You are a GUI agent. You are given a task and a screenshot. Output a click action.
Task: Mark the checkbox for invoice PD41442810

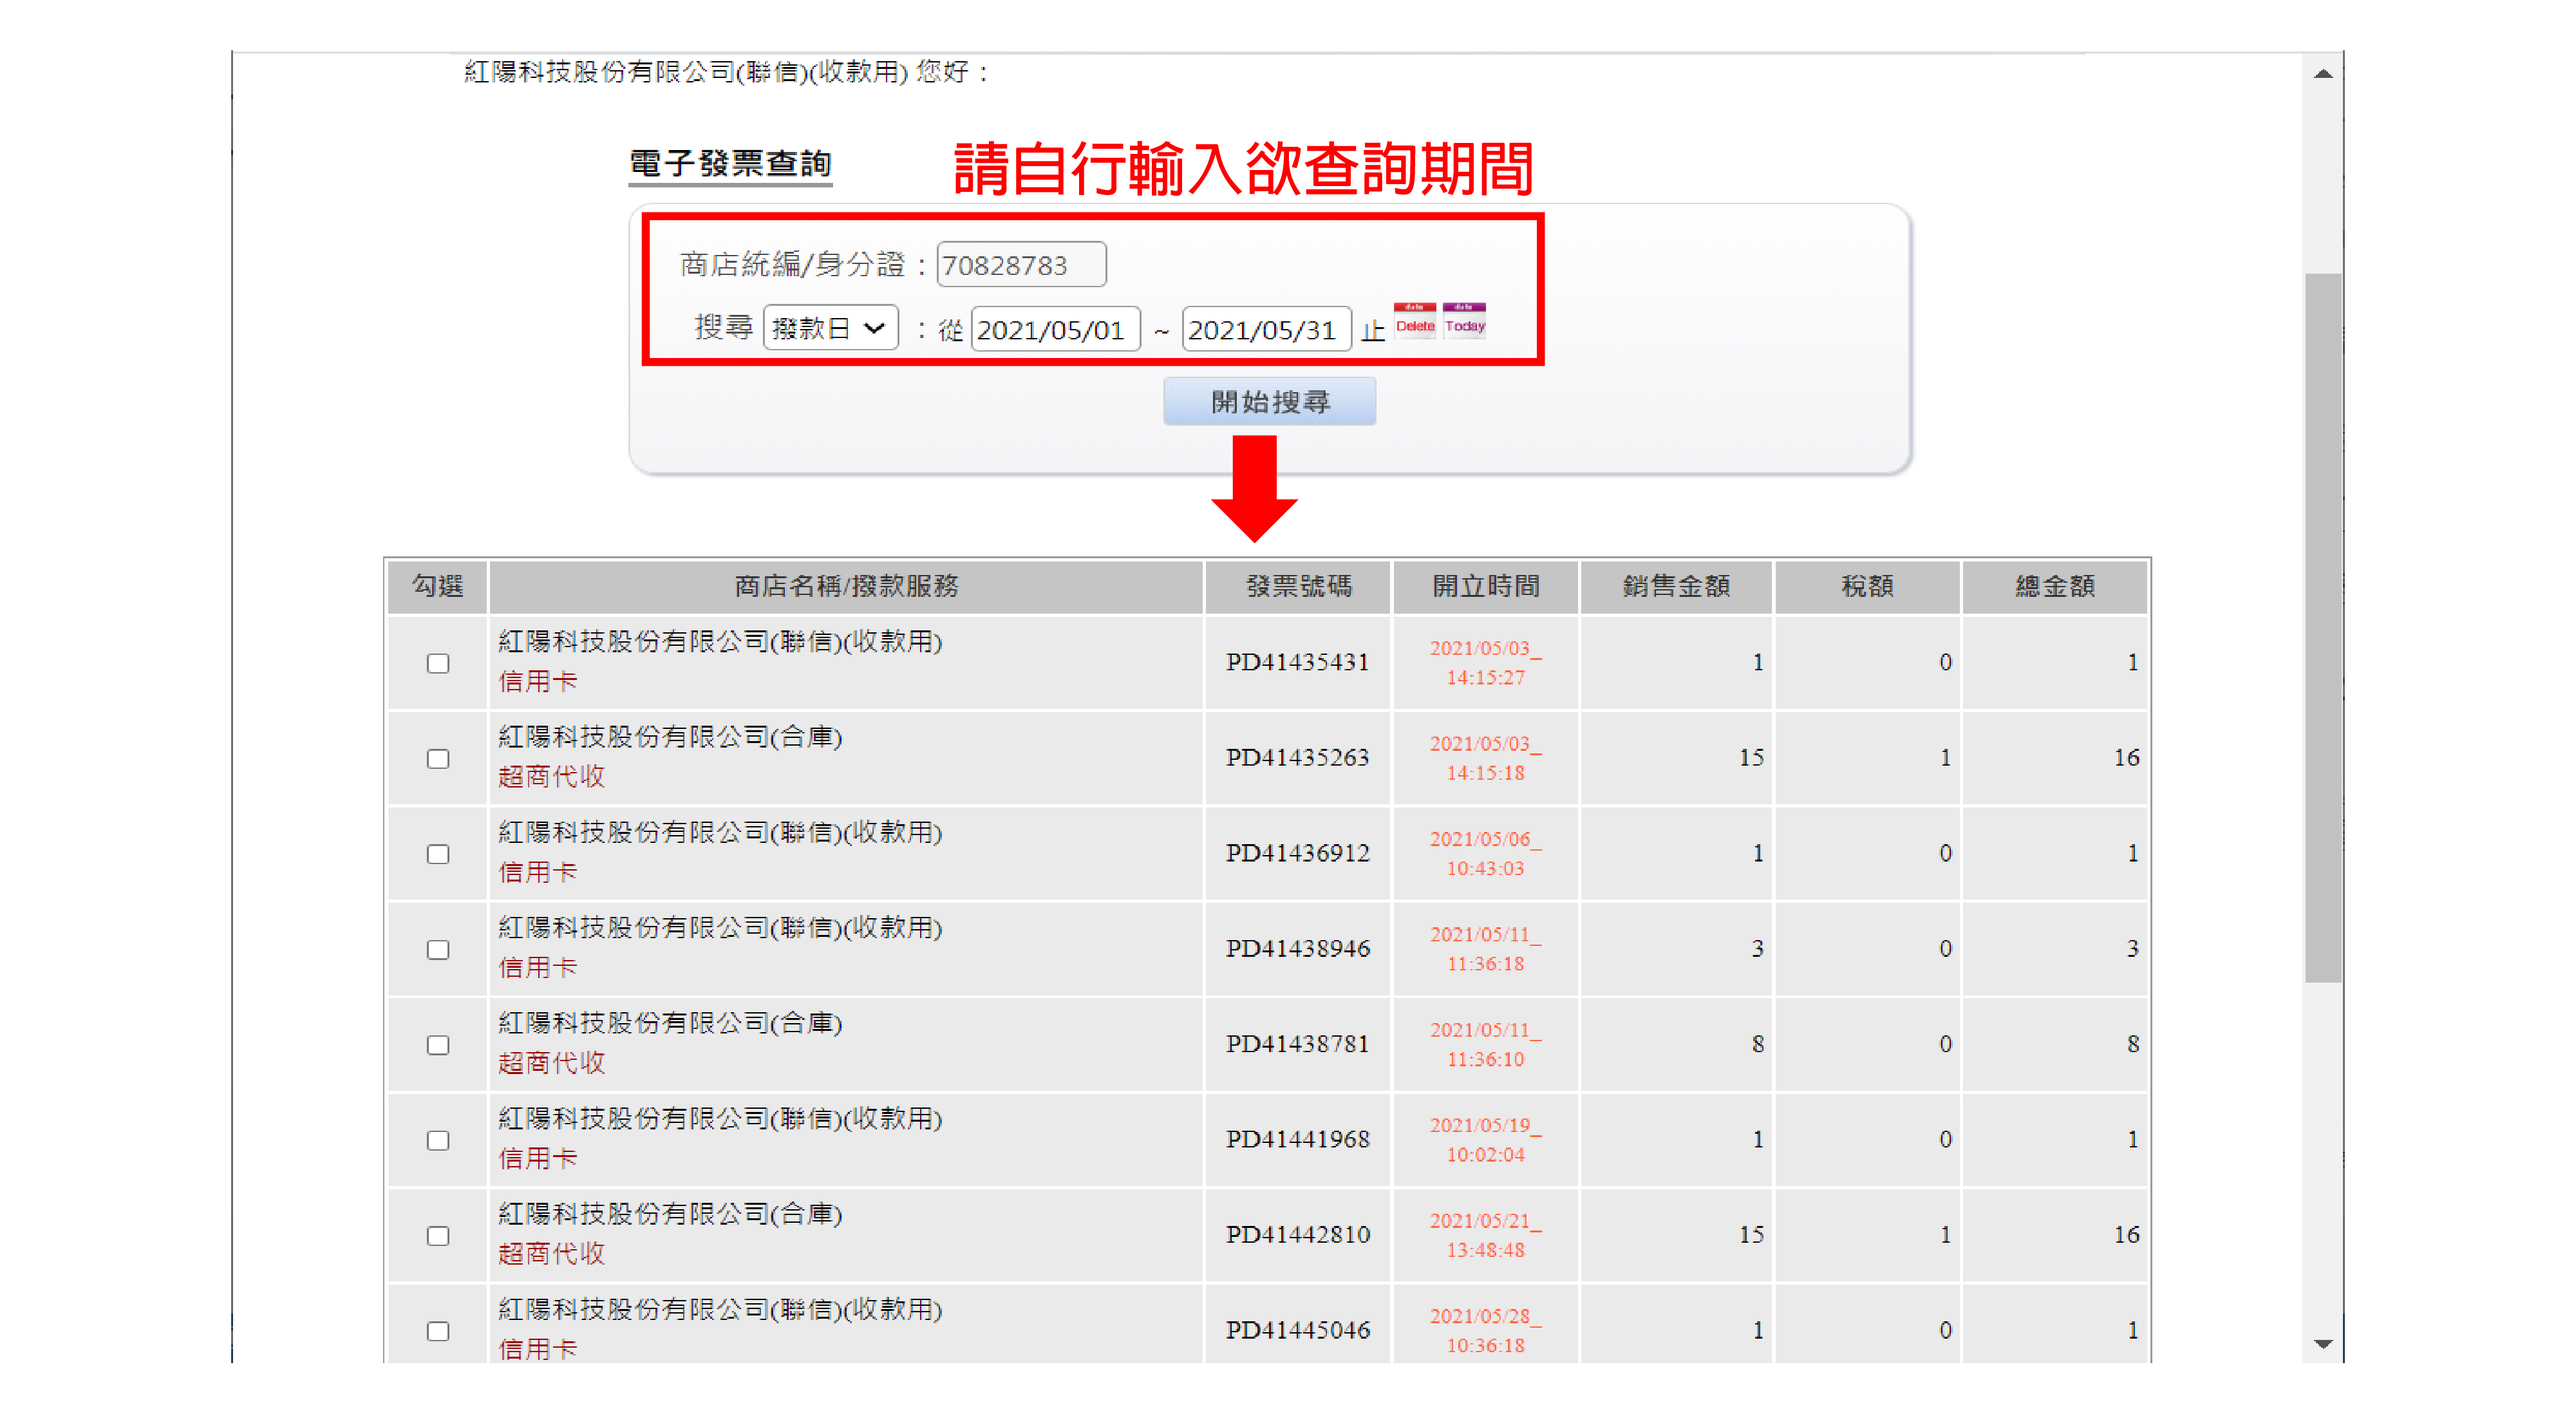(x=438, y=1236)
